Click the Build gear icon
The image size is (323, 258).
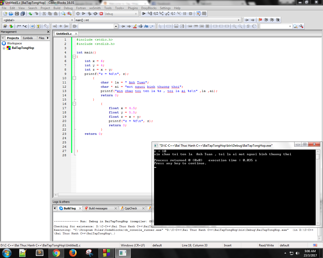point(78,14)
